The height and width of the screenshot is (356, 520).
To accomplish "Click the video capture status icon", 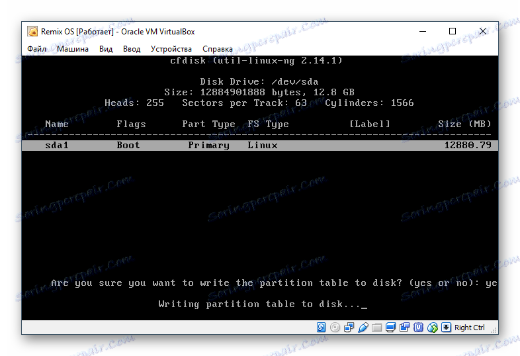I will pos(405,328).
